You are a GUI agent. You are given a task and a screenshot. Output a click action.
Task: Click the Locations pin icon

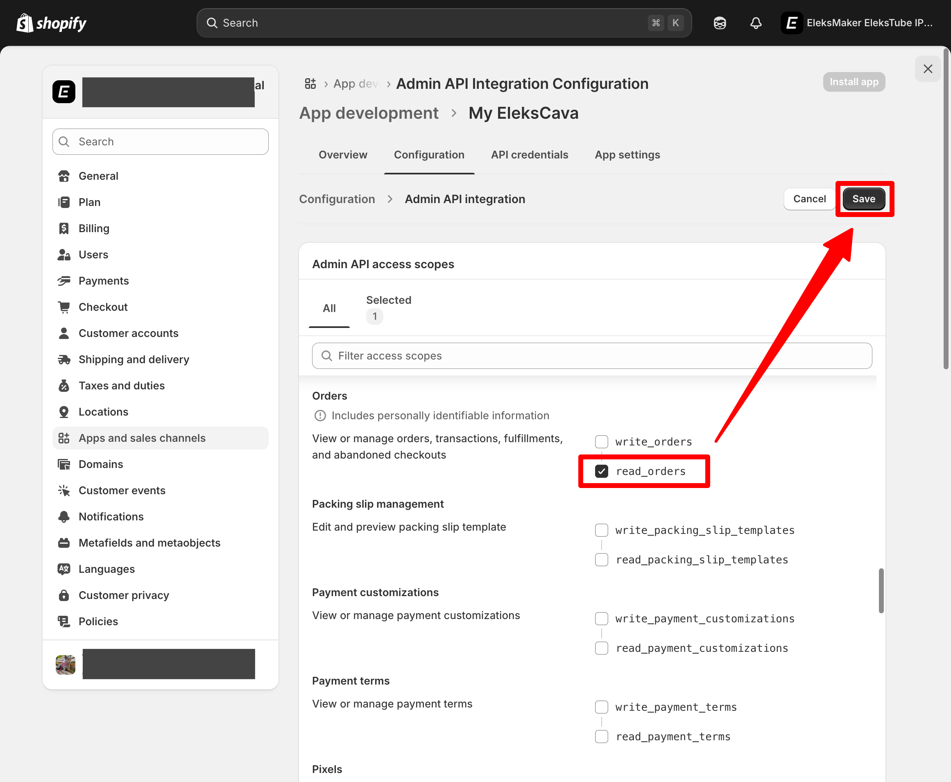tap(64, 411)
